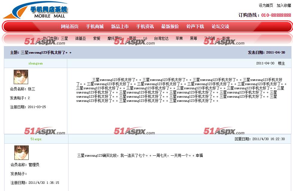Click the reply text about buying seven

pyautogui.click(x=140, y=155)
